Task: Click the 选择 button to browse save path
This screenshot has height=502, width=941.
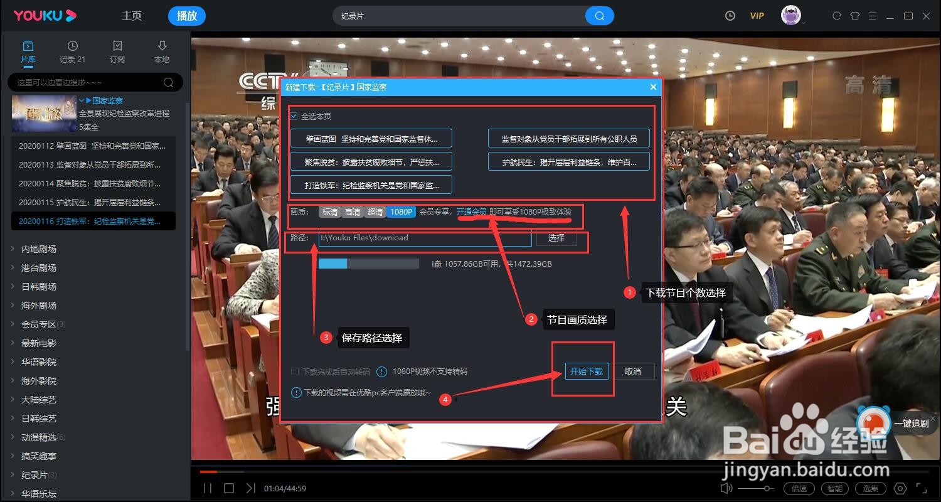Action: tap(556, 238)
